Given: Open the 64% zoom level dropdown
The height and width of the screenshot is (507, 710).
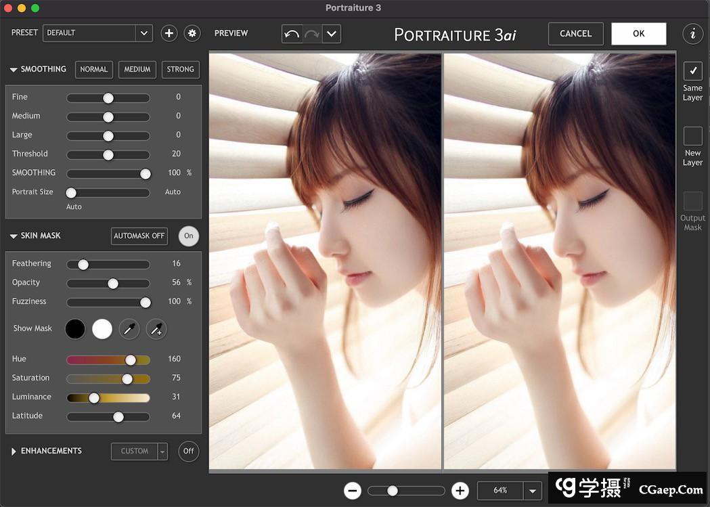Looking at the screenshot, I should [x=533, y=491].
